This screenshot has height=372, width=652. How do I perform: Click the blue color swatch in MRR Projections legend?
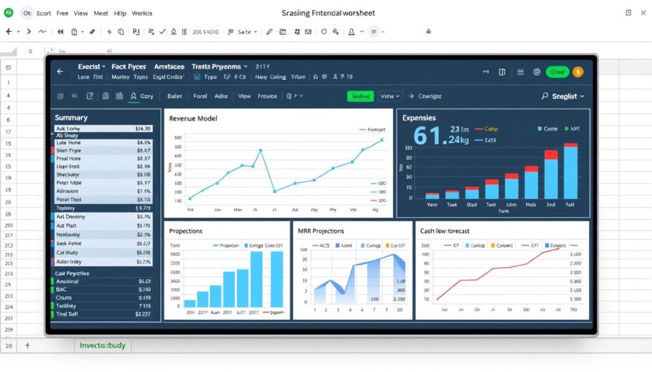tap(337, 245)
